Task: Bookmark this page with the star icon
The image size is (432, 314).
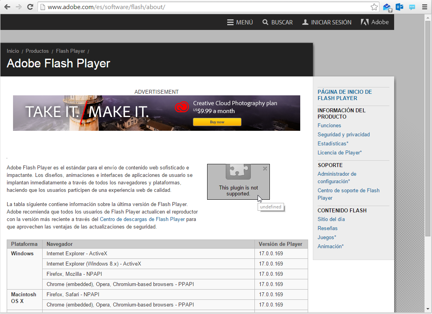Action: pyautogui.click(x=374, y=7)
